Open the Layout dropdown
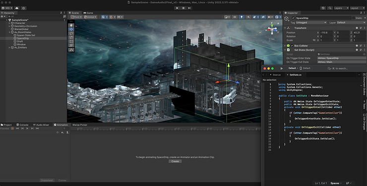This screenshot has height=186, width=367. pyautogui.click(x=358, y=8)
